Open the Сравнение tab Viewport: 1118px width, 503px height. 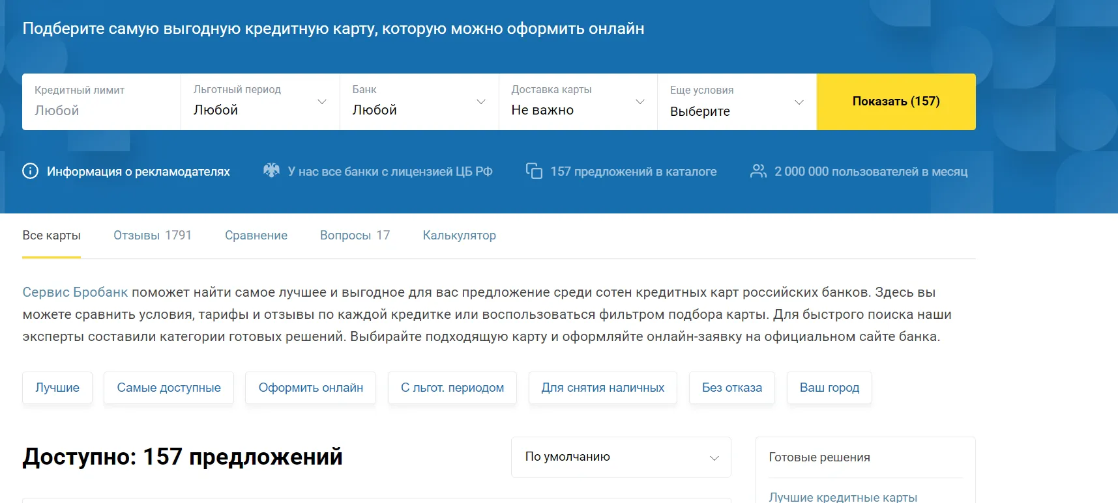256,236
